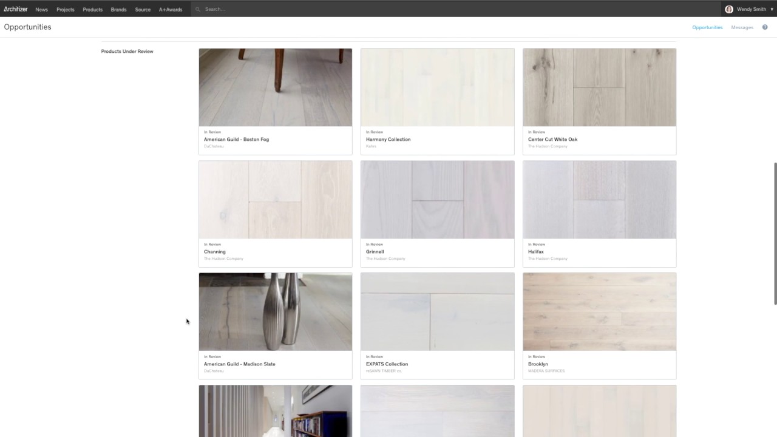The image size is (777, 437).
Task: Open EXPATS Collection product image
Action: (437, 312)
